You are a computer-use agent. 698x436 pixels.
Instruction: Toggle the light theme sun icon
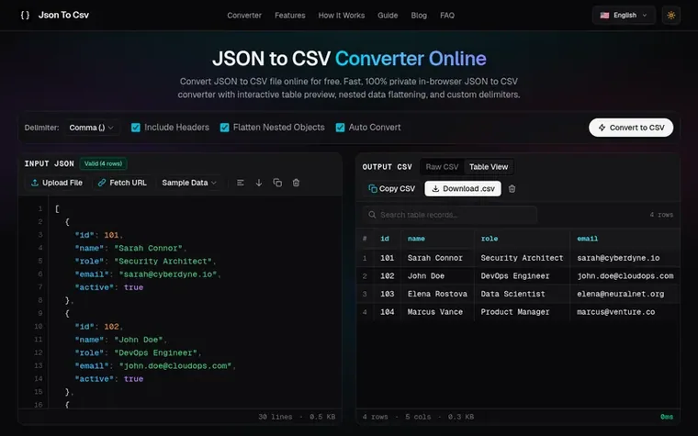pyautogui.click(x=670, y=15)
